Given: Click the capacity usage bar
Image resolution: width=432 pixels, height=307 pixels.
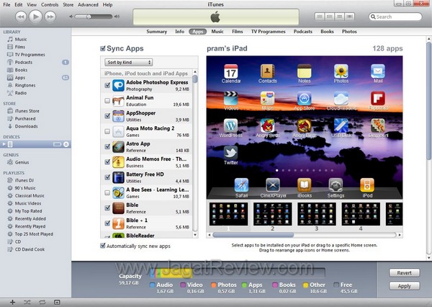Looking at the screenshot, I should [x=237, y=273].
